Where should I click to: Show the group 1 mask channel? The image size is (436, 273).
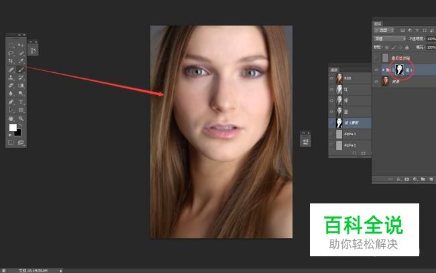[331, 122]
